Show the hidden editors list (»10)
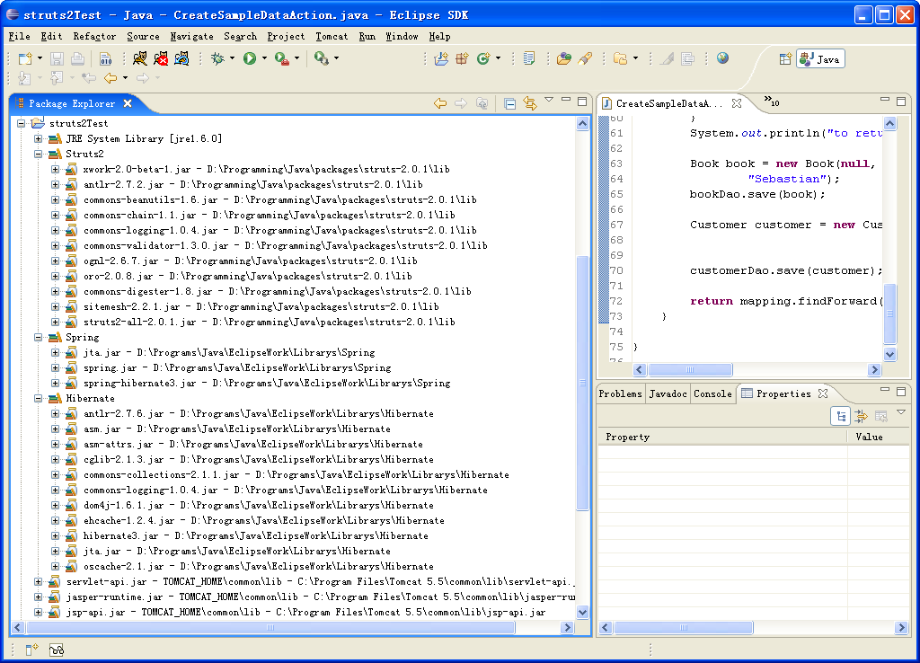The image size is (920, 663). tap(772, 101)
